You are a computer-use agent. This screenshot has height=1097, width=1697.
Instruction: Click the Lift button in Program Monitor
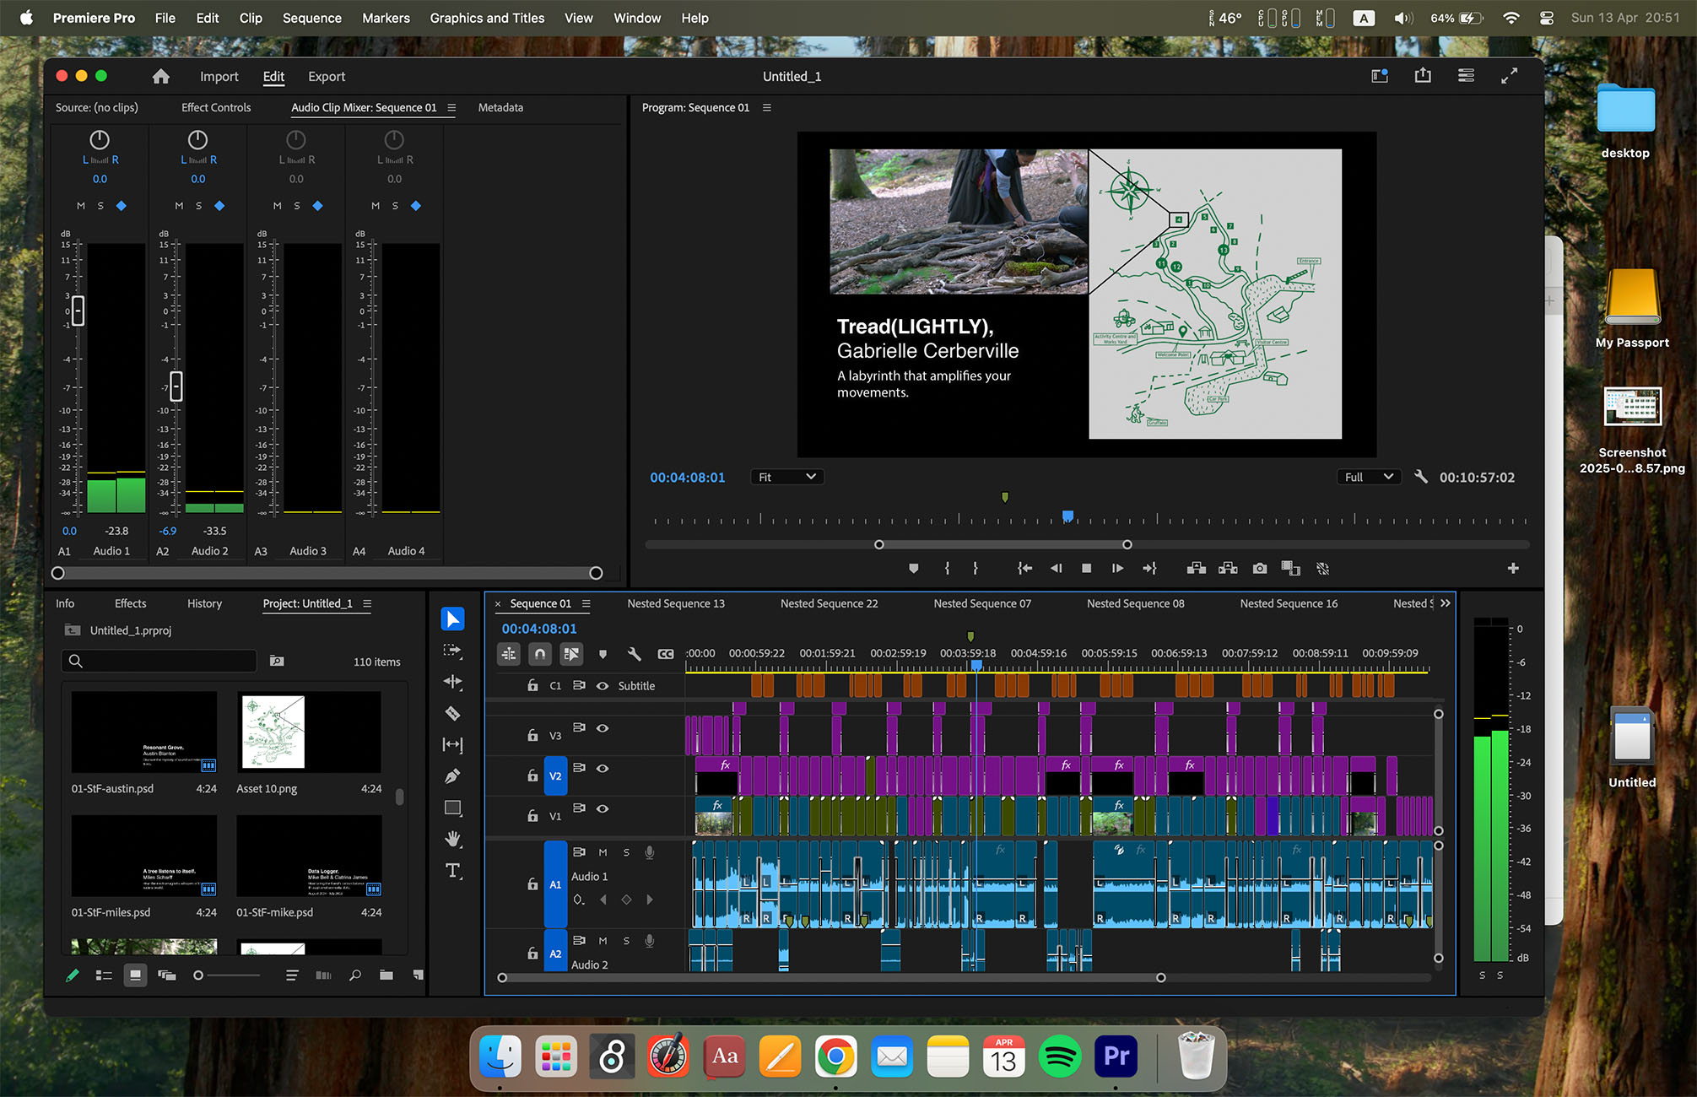point(1196,569)
